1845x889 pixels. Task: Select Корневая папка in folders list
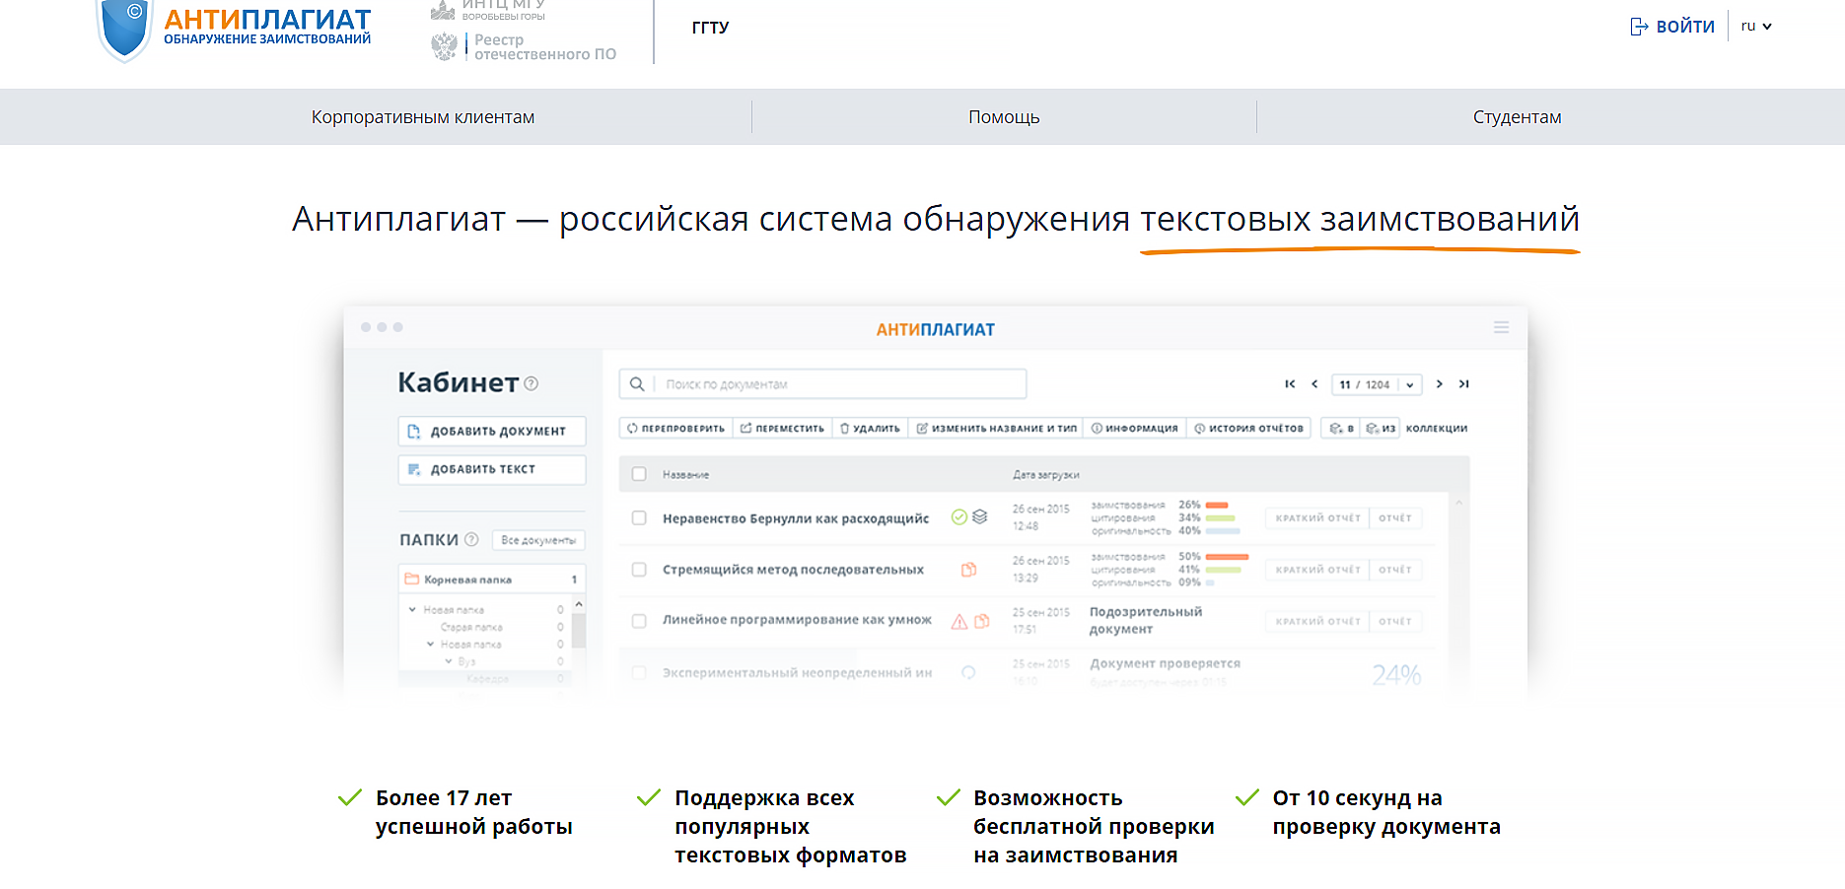click(x=492, y=580)
